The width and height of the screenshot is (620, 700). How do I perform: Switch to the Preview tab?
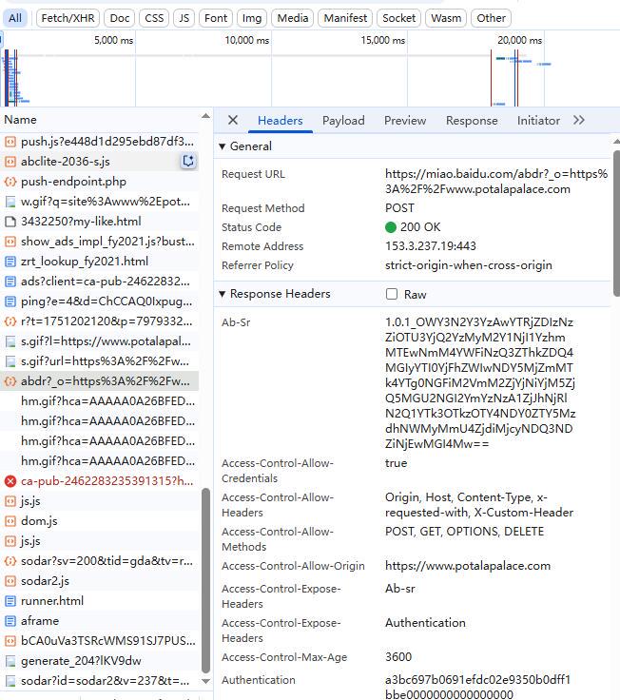coord(405,121)
